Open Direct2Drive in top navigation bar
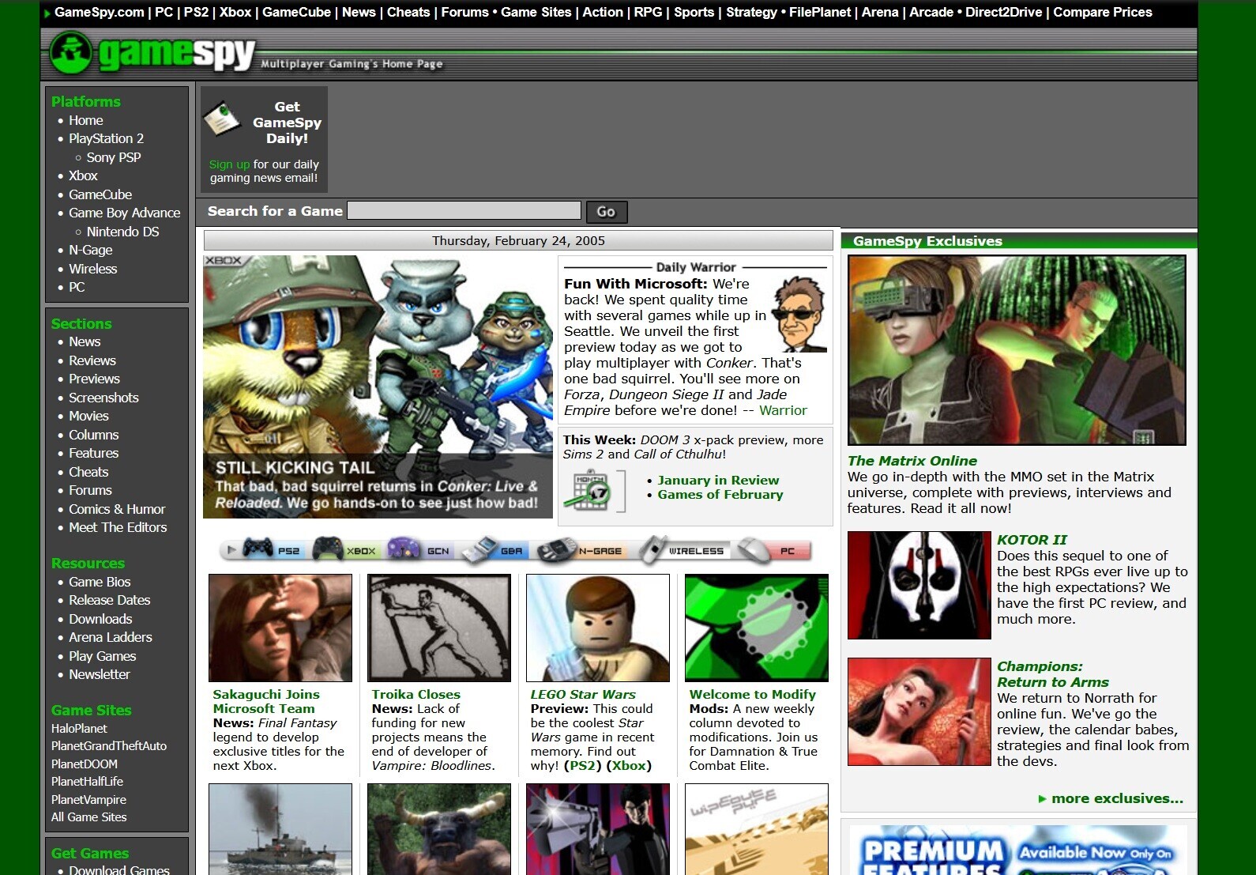Screen dimensions: 1256x875 1004,12
